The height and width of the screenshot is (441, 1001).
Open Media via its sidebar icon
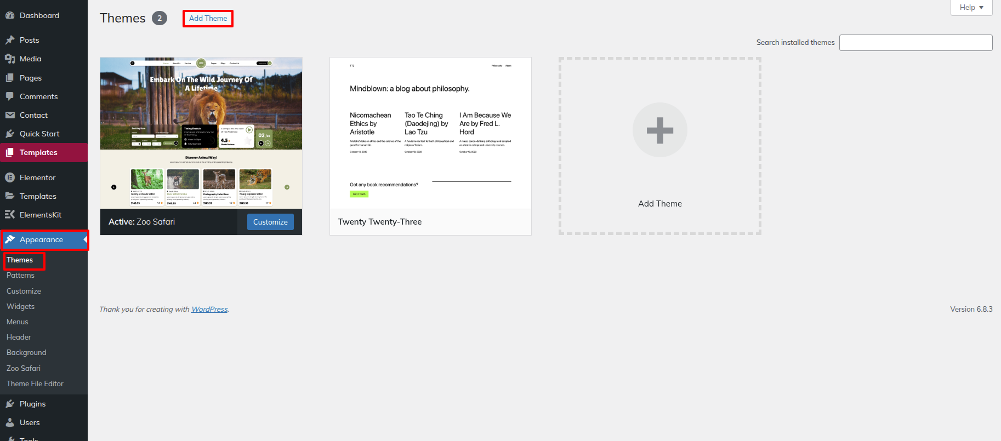click(10, 59)
